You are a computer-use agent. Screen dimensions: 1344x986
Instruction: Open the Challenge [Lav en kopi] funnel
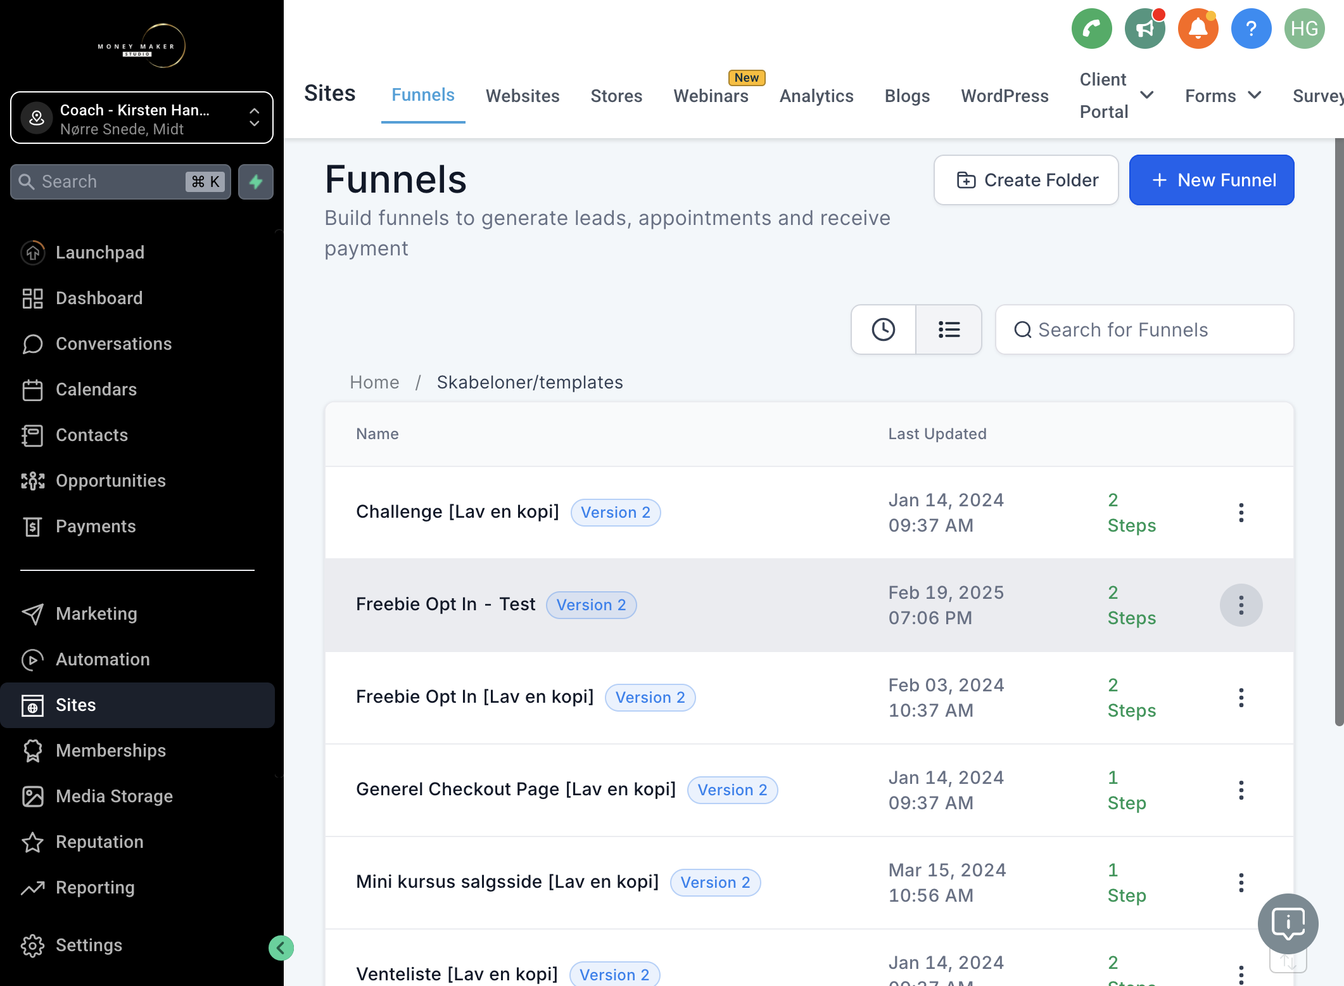pos(457,511)
